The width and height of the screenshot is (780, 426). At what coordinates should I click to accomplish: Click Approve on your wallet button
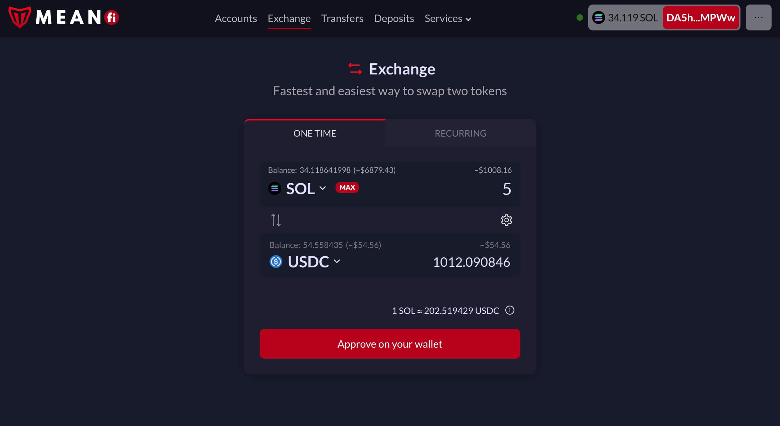click(x=390, y=344)
